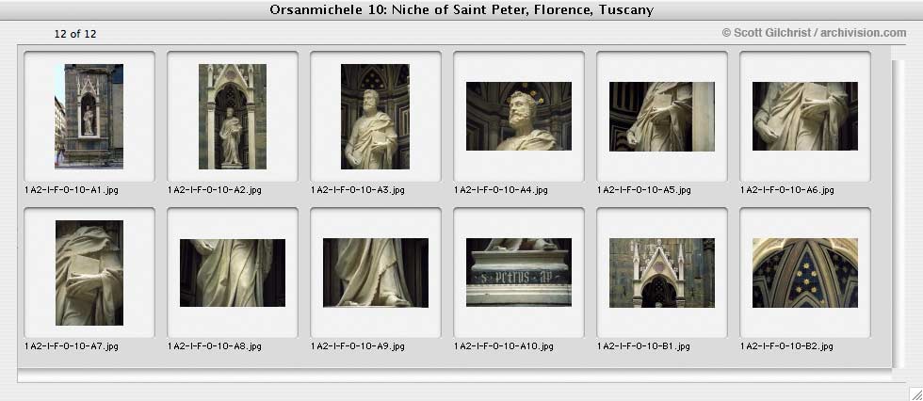This screenshot has height=401, width=923.
Task: Click the Orsanmichele 10 window title
Action: pos(461,10)
